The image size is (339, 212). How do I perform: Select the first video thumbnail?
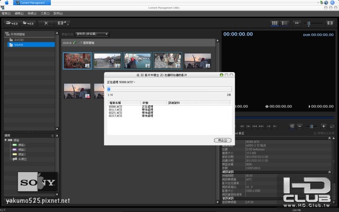[77, 61]
